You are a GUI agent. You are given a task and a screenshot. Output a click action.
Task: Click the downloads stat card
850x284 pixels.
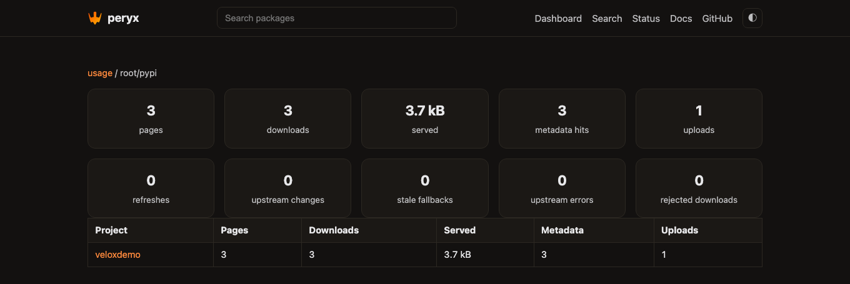tap(287, 119)
